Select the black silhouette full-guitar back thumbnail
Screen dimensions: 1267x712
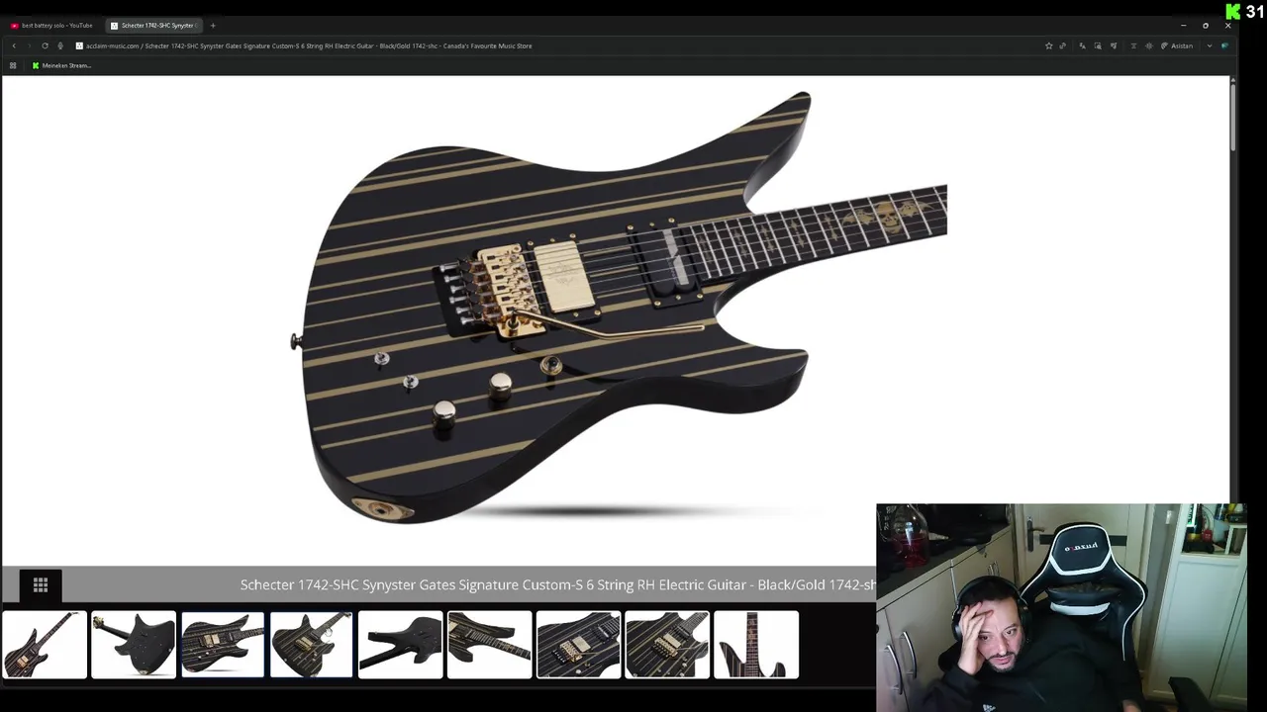(x=401, y=645)
